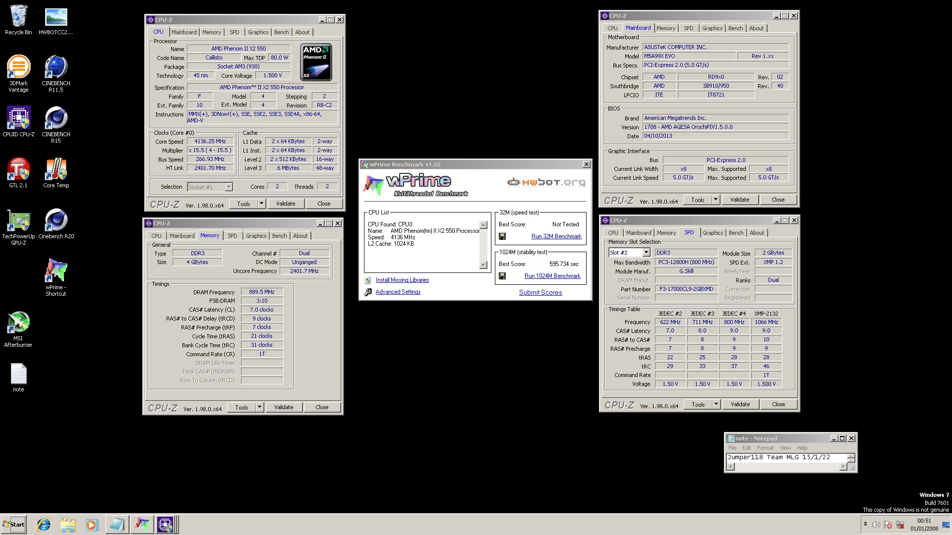Click the hwbot.org logo in wPrime
Screen dimensions: 952x535
[546, 182]
